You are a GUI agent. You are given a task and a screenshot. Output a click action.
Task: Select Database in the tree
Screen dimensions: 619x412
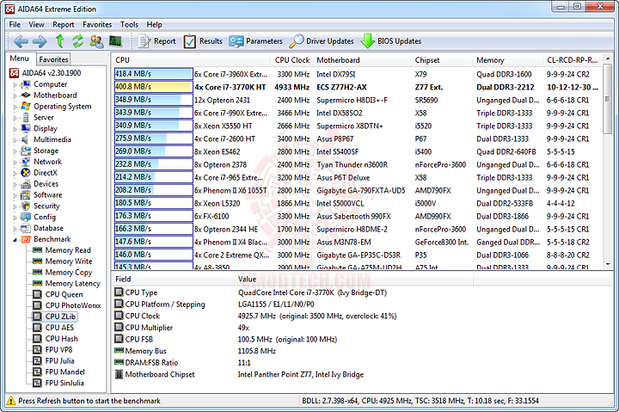click(x=48, y=228)
